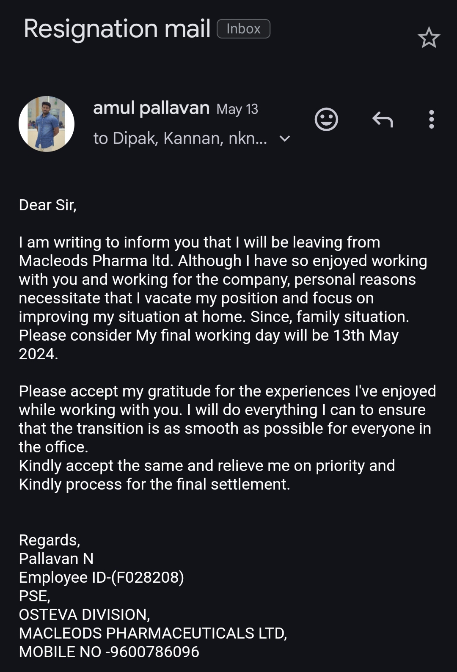Star the Resignation mail email
Screen dimensions: 457x672
pyautogui.click(x=429, y=38)
